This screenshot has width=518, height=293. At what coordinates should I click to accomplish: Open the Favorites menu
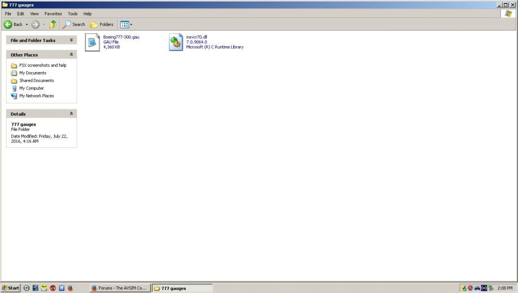(x=53, y=14)
